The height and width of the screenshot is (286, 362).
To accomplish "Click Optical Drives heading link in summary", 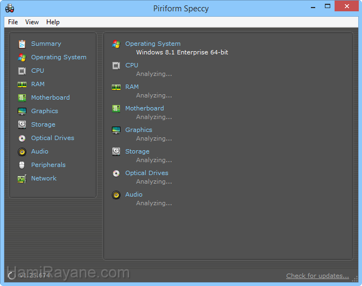I will coord(147,173).
